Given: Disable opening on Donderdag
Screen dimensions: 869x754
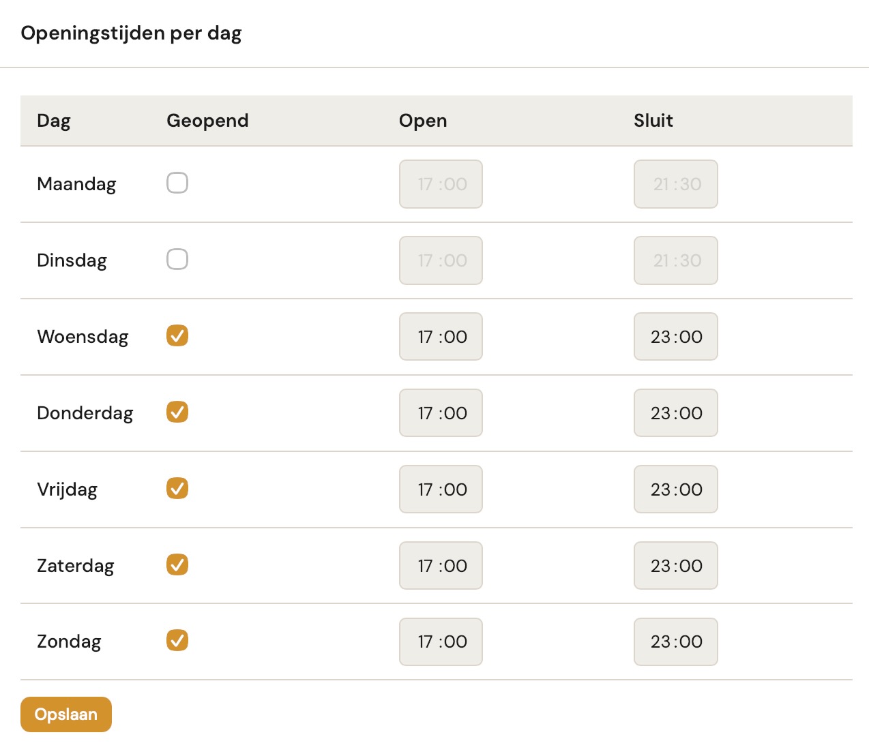Looking at the screenshot, I should [177, 412].
